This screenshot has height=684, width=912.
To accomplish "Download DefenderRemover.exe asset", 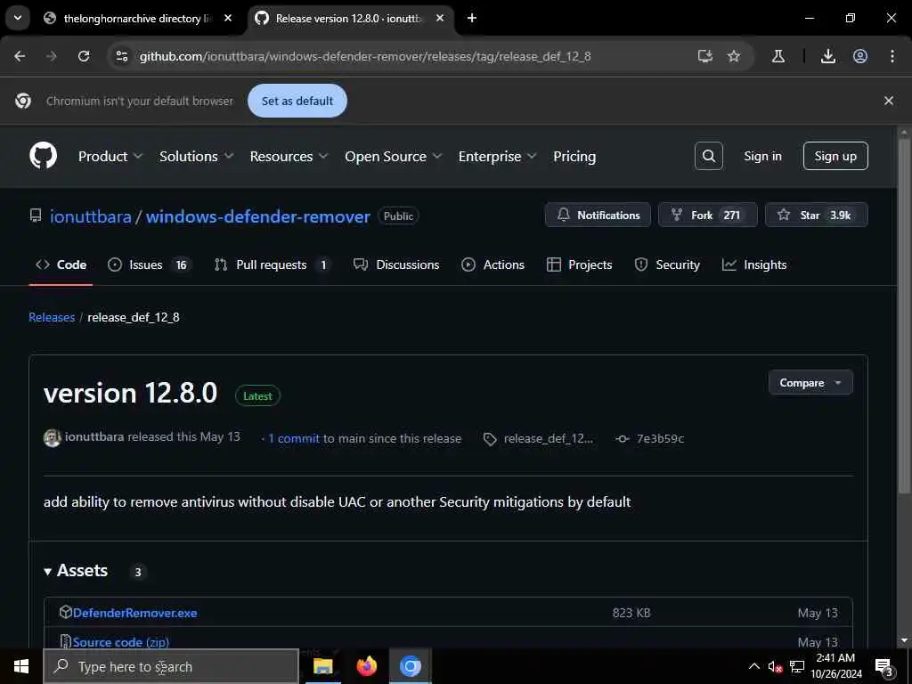I will [135, 613].
